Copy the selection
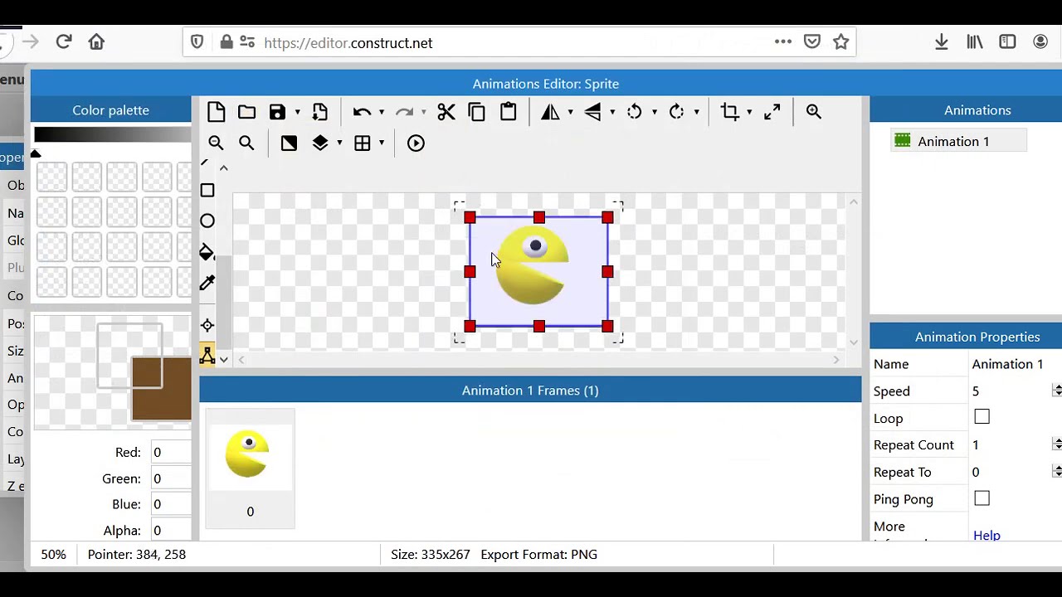The image size is (1062, 597). [x=477, y=112]
